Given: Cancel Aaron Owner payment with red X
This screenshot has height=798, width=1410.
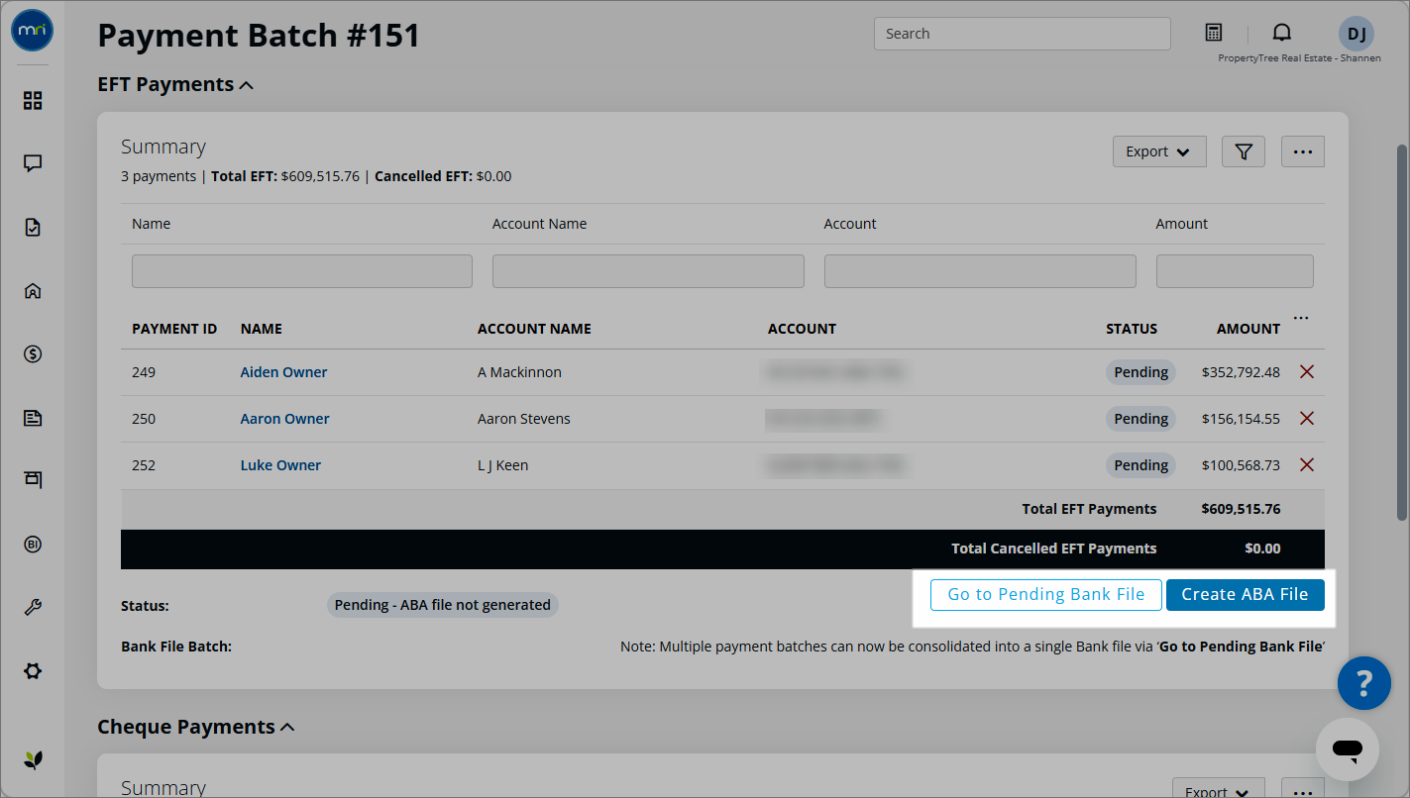Looking at the screenshot, I should 1307,419.
